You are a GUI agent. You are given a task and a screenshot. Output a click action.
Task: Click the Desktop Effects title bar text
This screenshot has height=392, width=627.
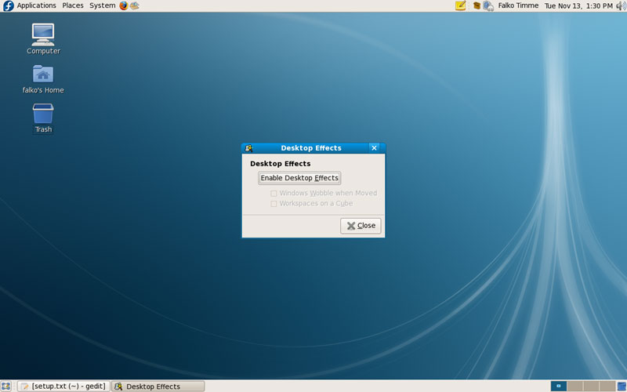311,148
